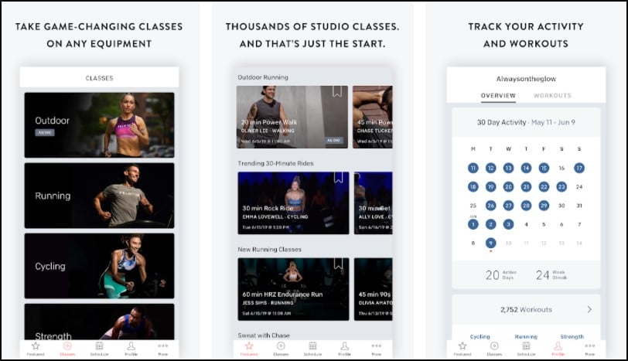Viewport: 628px width, 361px height.
Task: Open the Strength stats link
Action: click(x=572, y=336)
